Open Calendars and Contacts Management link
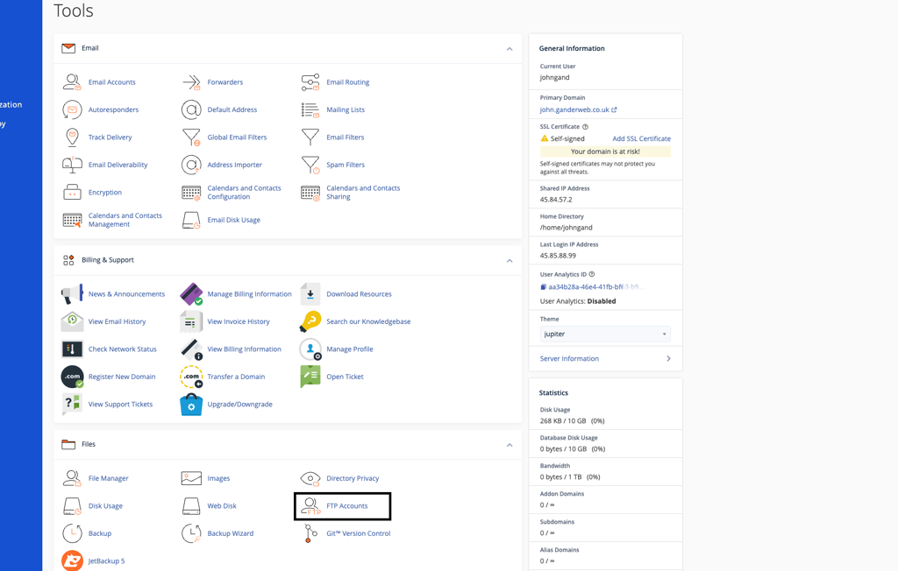This screenshot has width=898, height=571. click(x=125, y=220)
